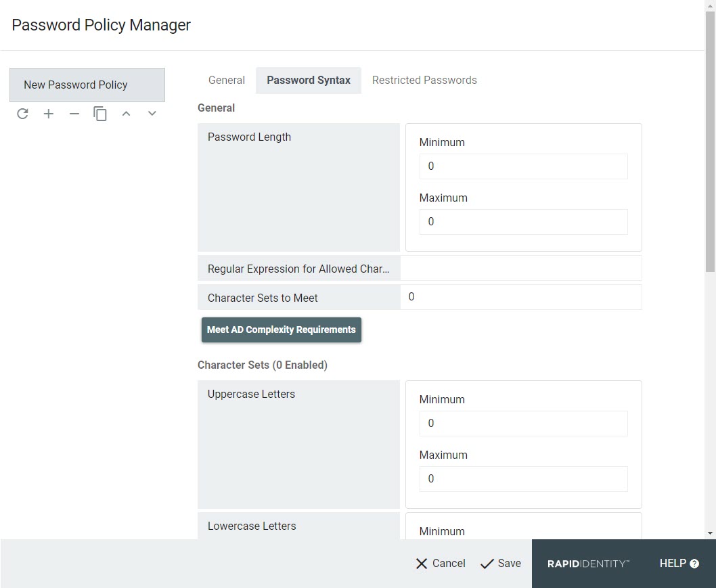The width and height of the screenshot is (716, 588).
Task: Go to Restricted Passwords tab
Action: point(424,81)
